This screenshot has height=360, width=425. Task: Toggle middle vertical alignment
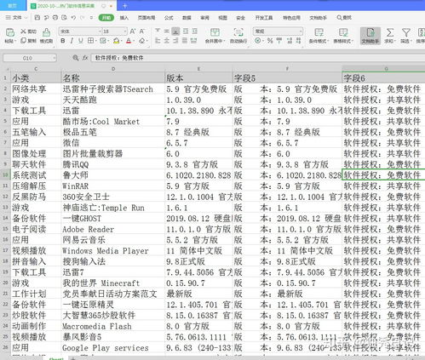pos(167,31)
